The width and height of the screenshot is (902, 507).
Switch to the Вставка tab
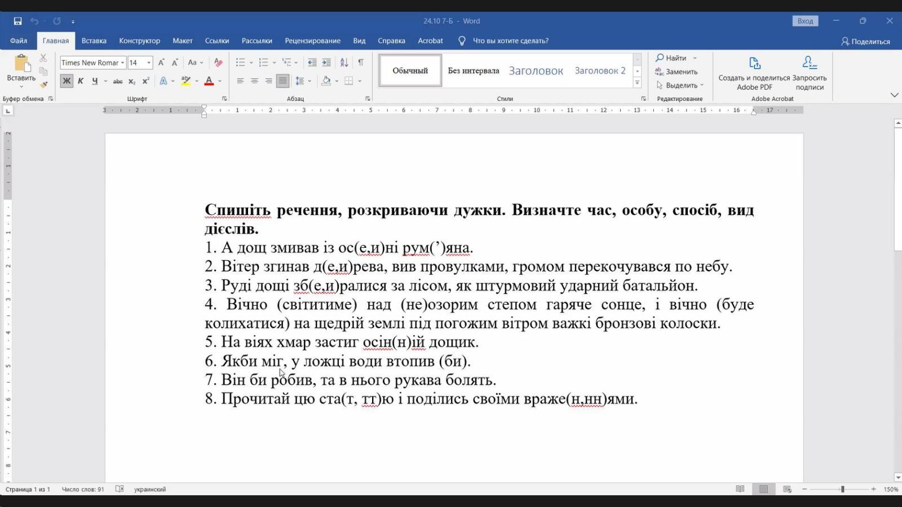coord(94,41)
